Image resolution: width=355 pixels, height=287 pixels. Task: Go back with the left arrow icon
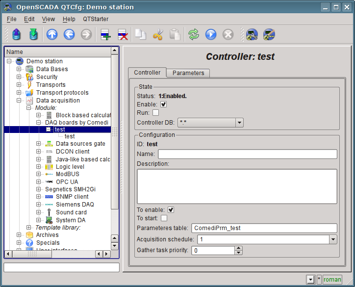pyautogui.click(x=69, y=35)
